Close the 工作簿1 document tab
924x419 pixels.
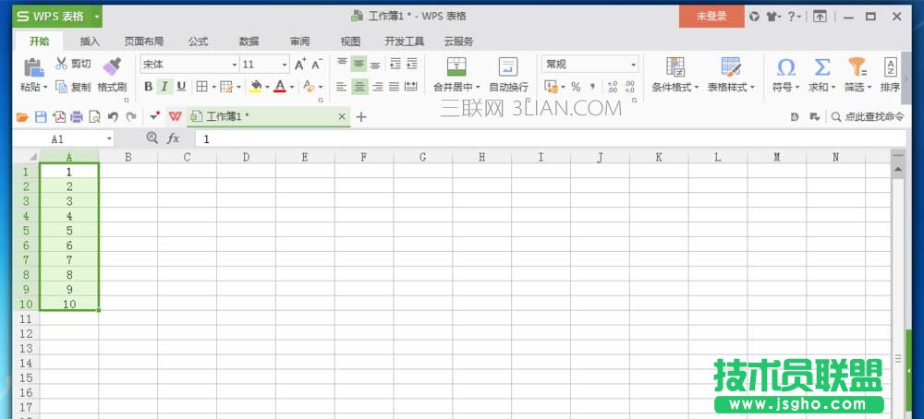point(342,116)
